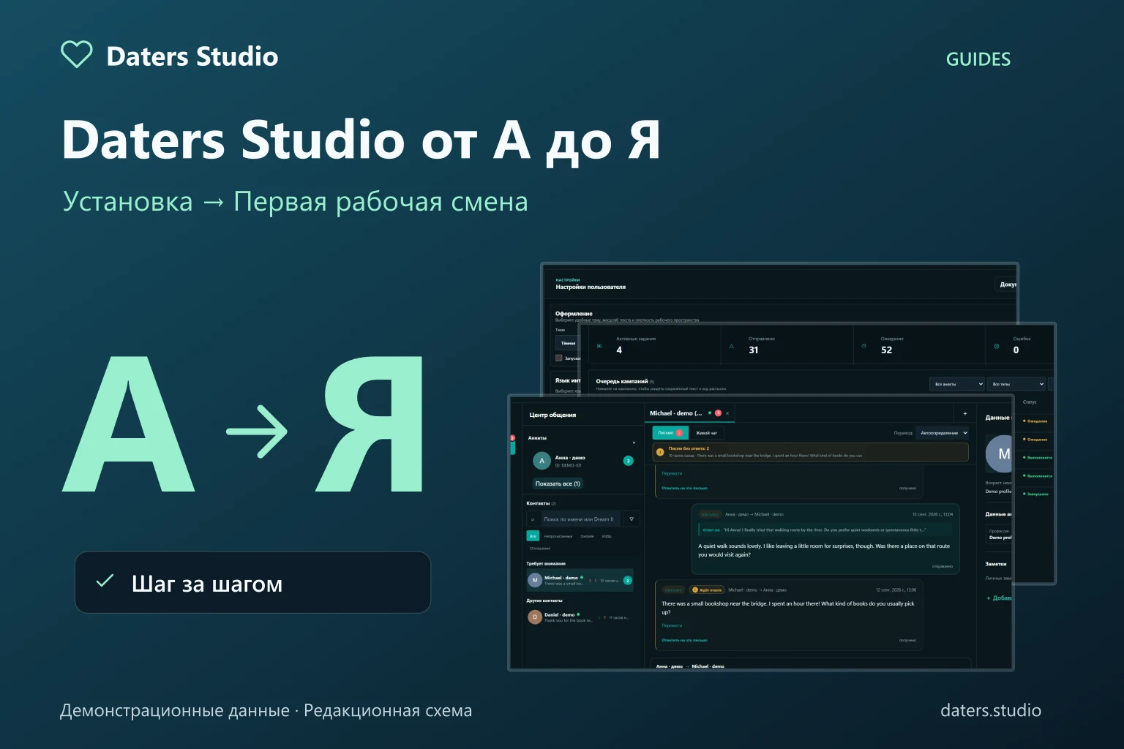Click 'Ответить на это письмо' under bookshop letter
The height and width of the screenshot is (749, 1124).
coord(684,640)
